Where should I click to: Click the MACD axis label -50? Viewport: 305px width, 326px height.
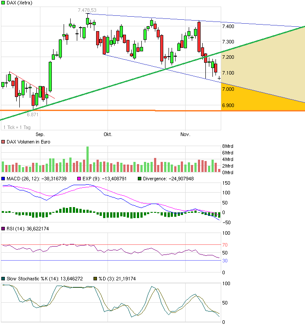coord(226,222)
